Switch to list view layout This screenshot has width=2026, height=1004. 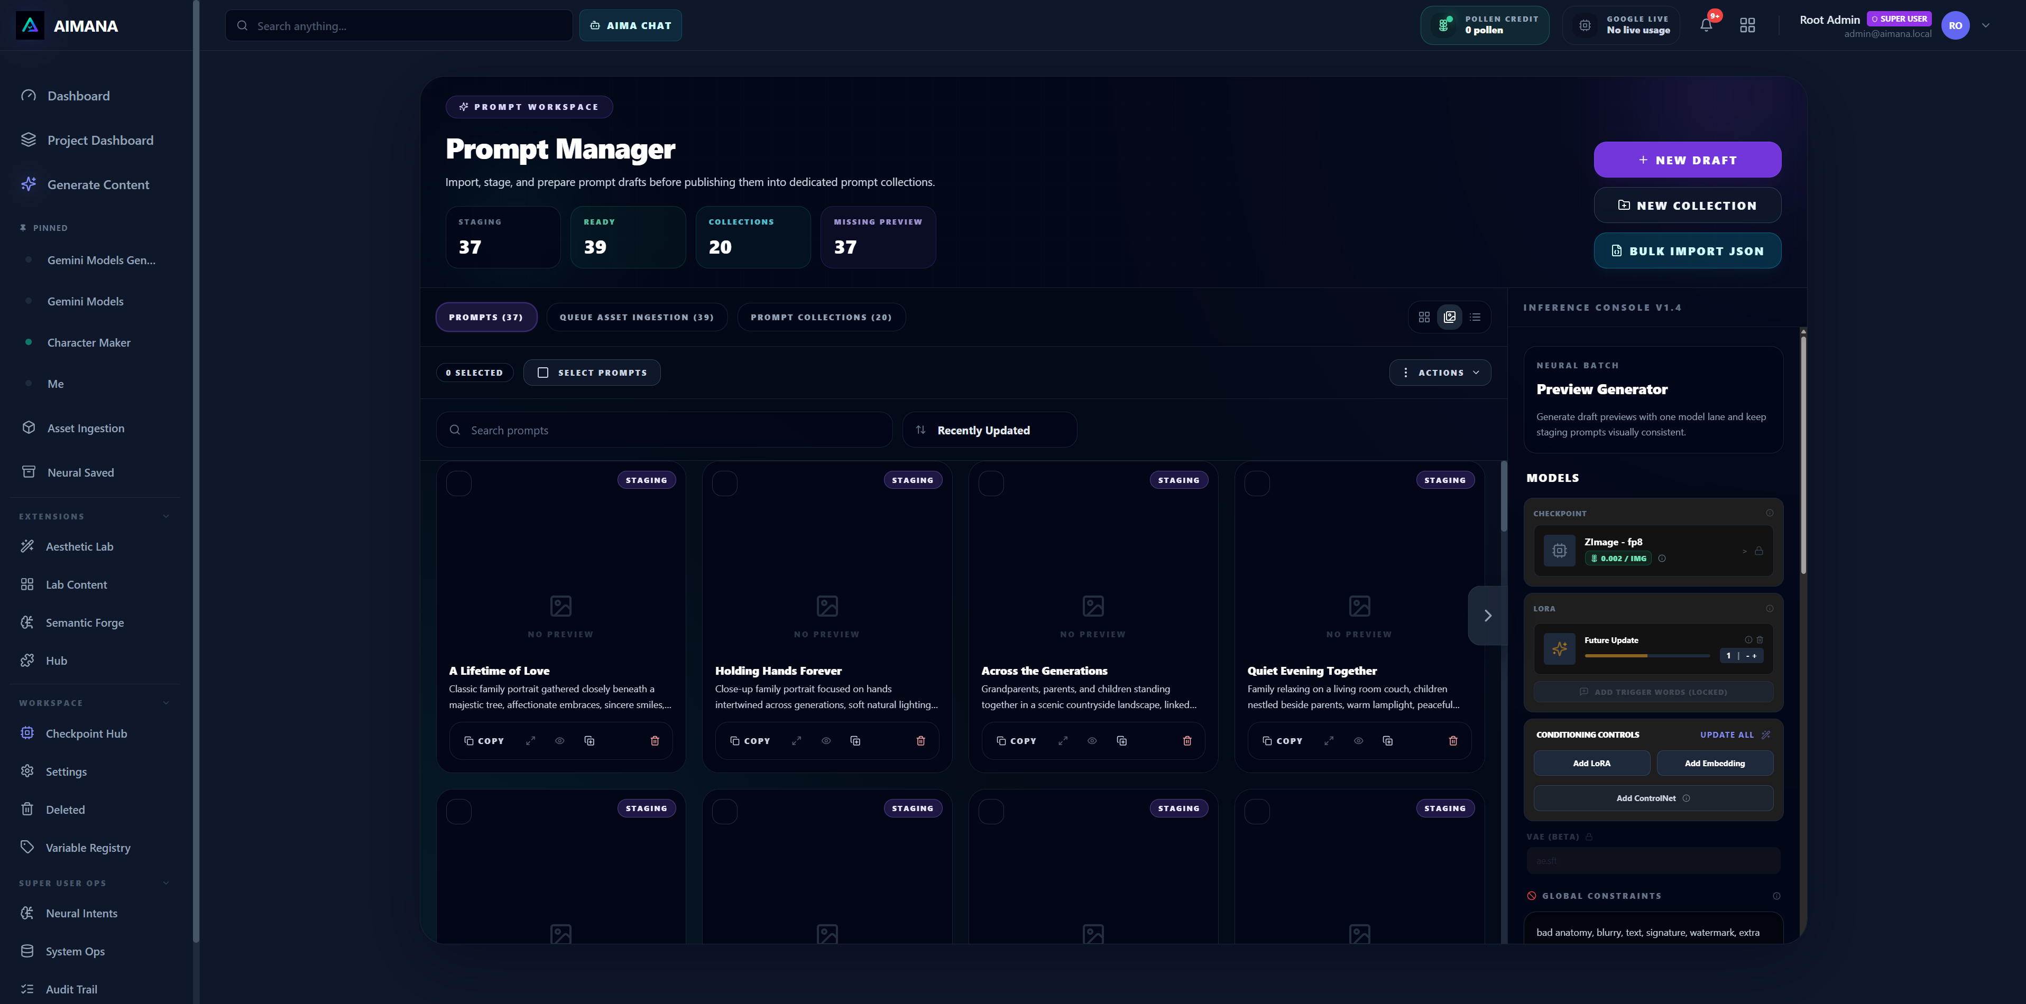tap(1476, 317)
